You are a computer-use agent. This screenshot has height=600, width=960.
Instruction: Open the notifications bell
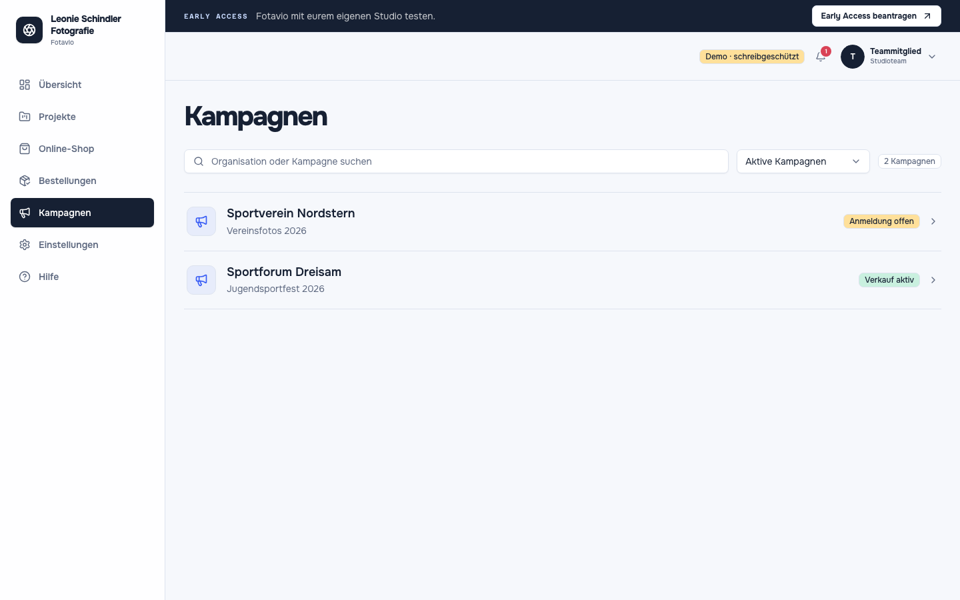click(821, 57)
